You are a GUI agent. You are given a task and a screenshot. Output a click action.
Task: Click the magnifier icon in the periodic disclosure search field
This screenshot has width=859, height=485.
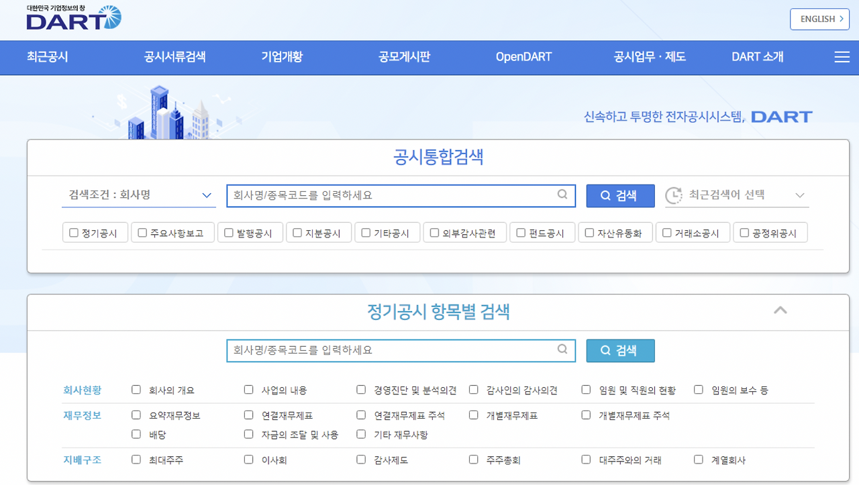[562, 350]
